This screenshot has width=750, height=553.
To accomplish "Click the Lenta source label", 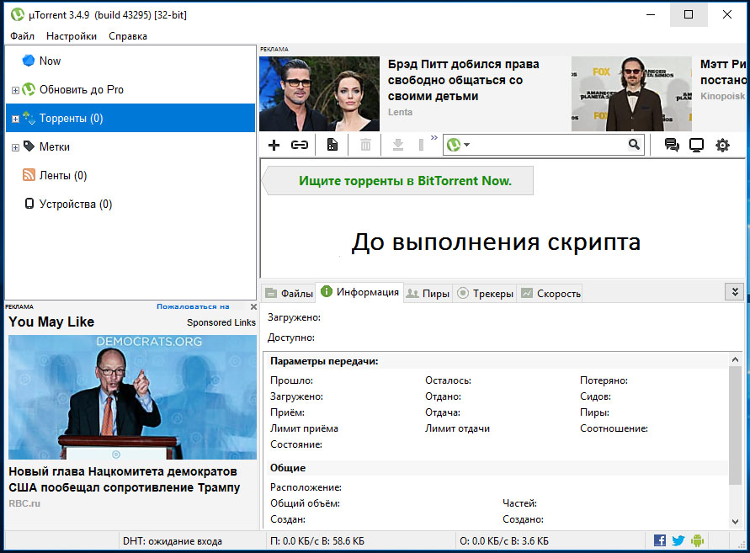I will [400, 112].
